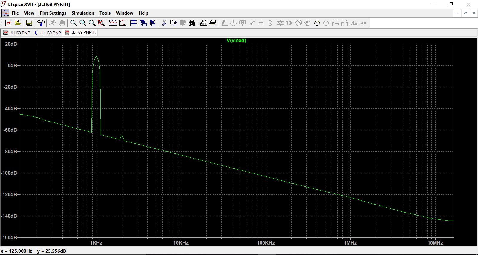This screenshot has width=478, height=255.
Task: Click the LTspice system menu icon
Action: click(4, 4)
